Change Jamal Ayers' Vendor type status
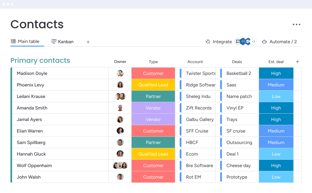Screen dimensions: 312x193 tap(153, 119)
